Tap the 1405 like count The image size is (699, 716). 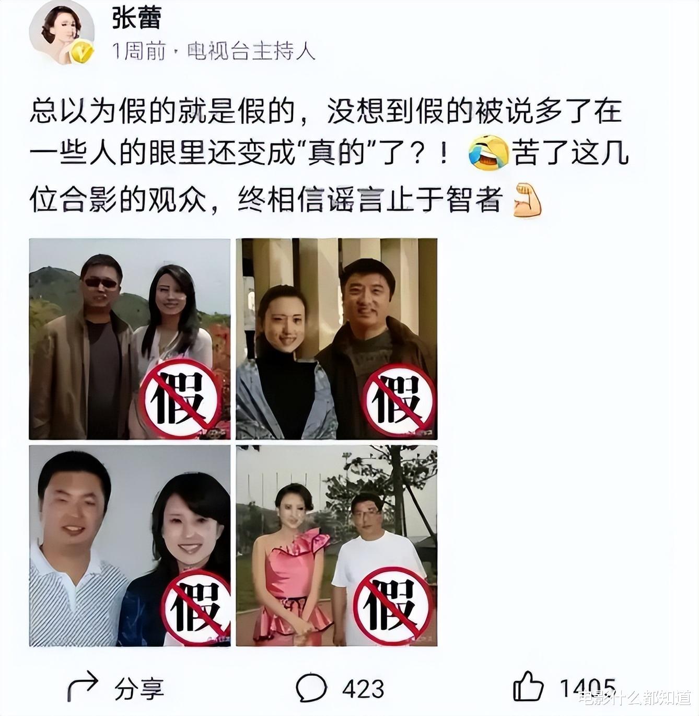click(588, 688)
